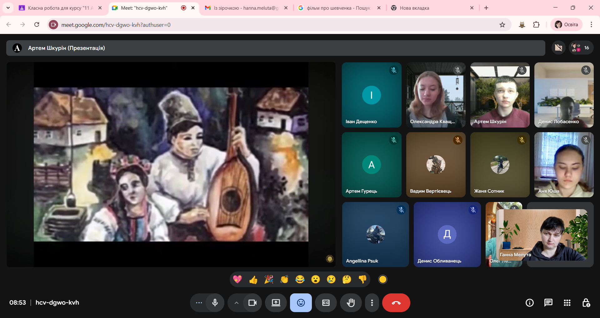600x318 pixels.
Task: Go forward to the next page
Action: 22,25
